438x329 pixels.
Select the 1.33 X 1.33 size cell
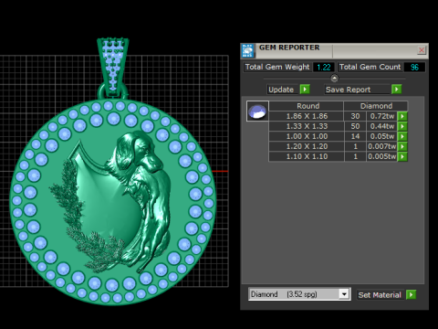(307, 126)
